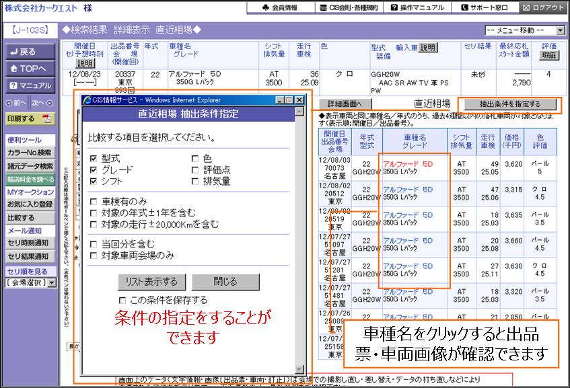Click the 閉じる button in popup
The width and height of the screenshot is (570, 388).
tap(225, 282)
